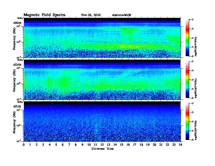Click the date "Nov.26, 2010"
Screen dimensions: 215x166
91,15
